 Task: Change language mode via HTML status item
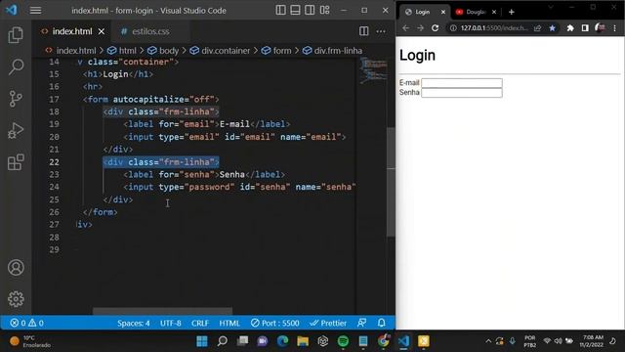click(229, 323)
